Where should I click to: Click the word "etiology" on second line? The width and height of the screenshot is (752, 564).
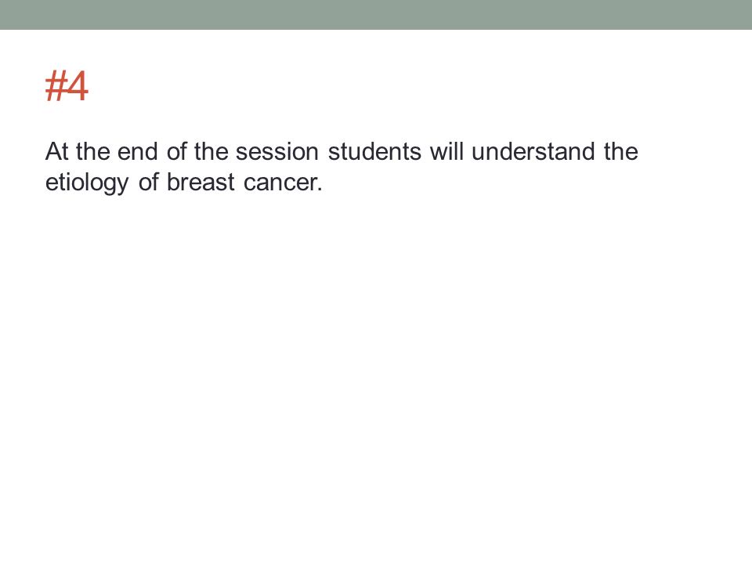87,183
